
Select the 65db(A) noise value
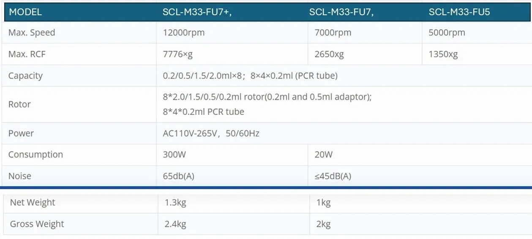(x=178, y=176)
